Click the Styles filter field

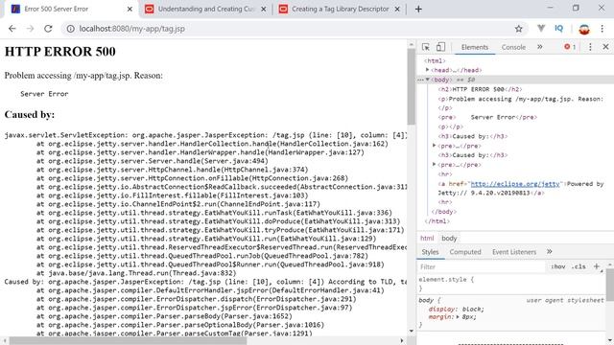[482, 266]
